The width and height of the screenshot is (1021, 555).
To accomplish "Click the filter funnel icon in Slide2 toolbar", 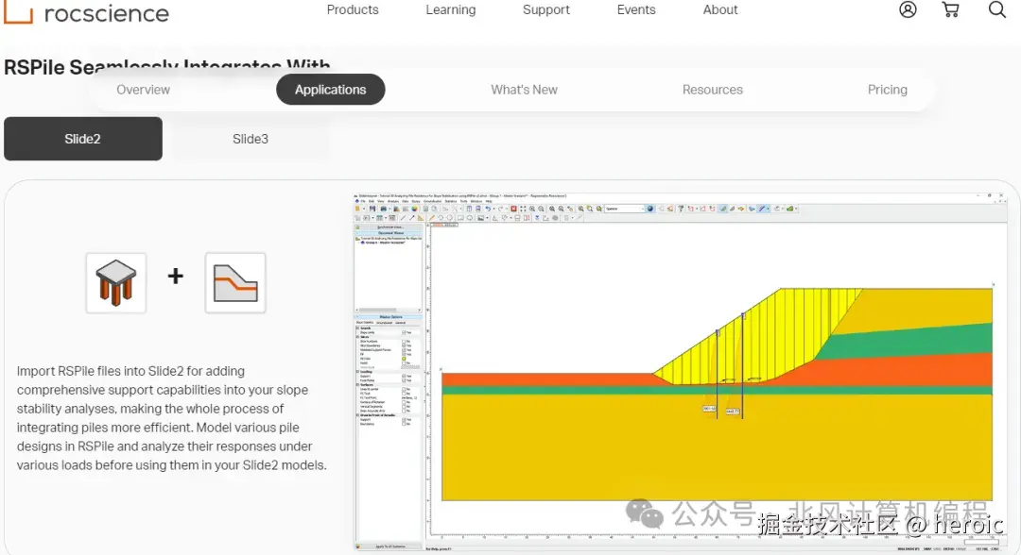I will tap(681, 209).
